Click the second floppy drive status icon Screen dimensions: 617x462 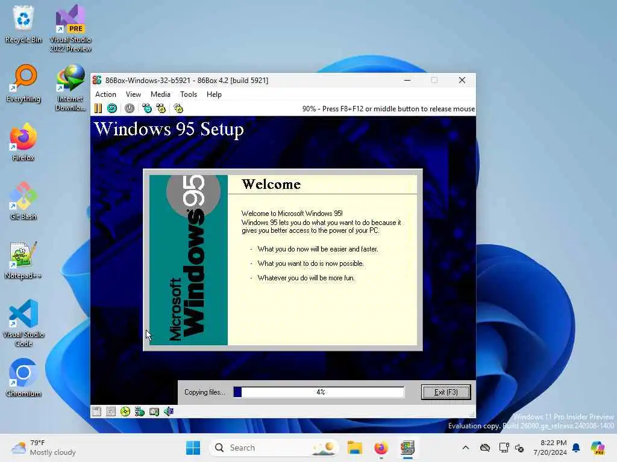click(x=111, y=411)
